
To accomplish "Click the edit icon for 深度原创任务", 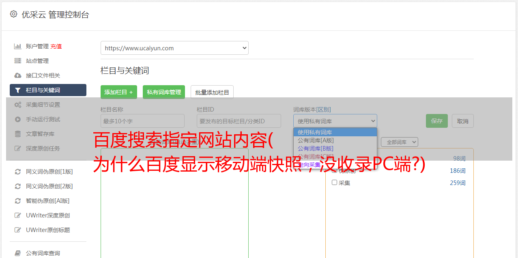I will click(17, 148).
